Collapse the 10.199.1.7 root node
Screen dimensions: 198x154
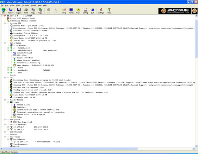pyautogui.click(x=1, y=16)
